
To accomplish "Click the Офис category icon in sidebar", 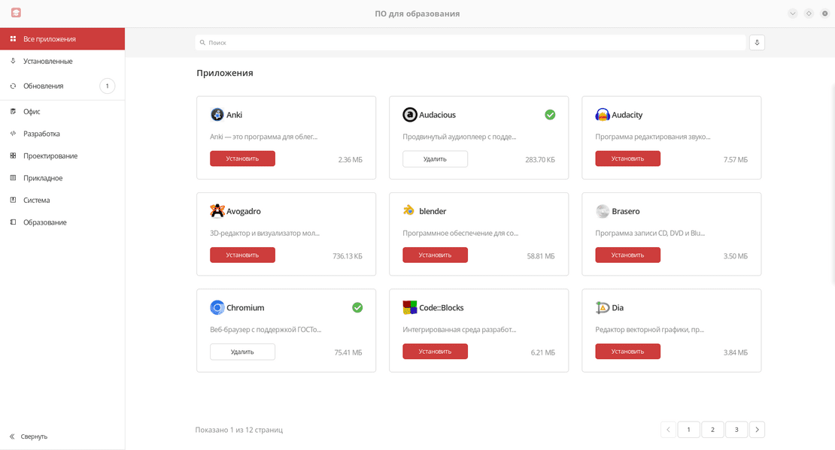I will pyautogui.click(x=14, y=111).
